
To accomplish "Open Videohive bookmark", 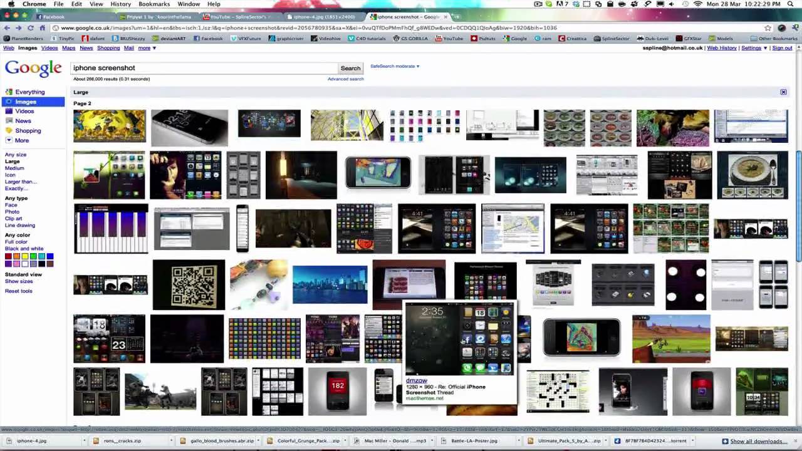I will pyautogui.click(x=326, y=38).
